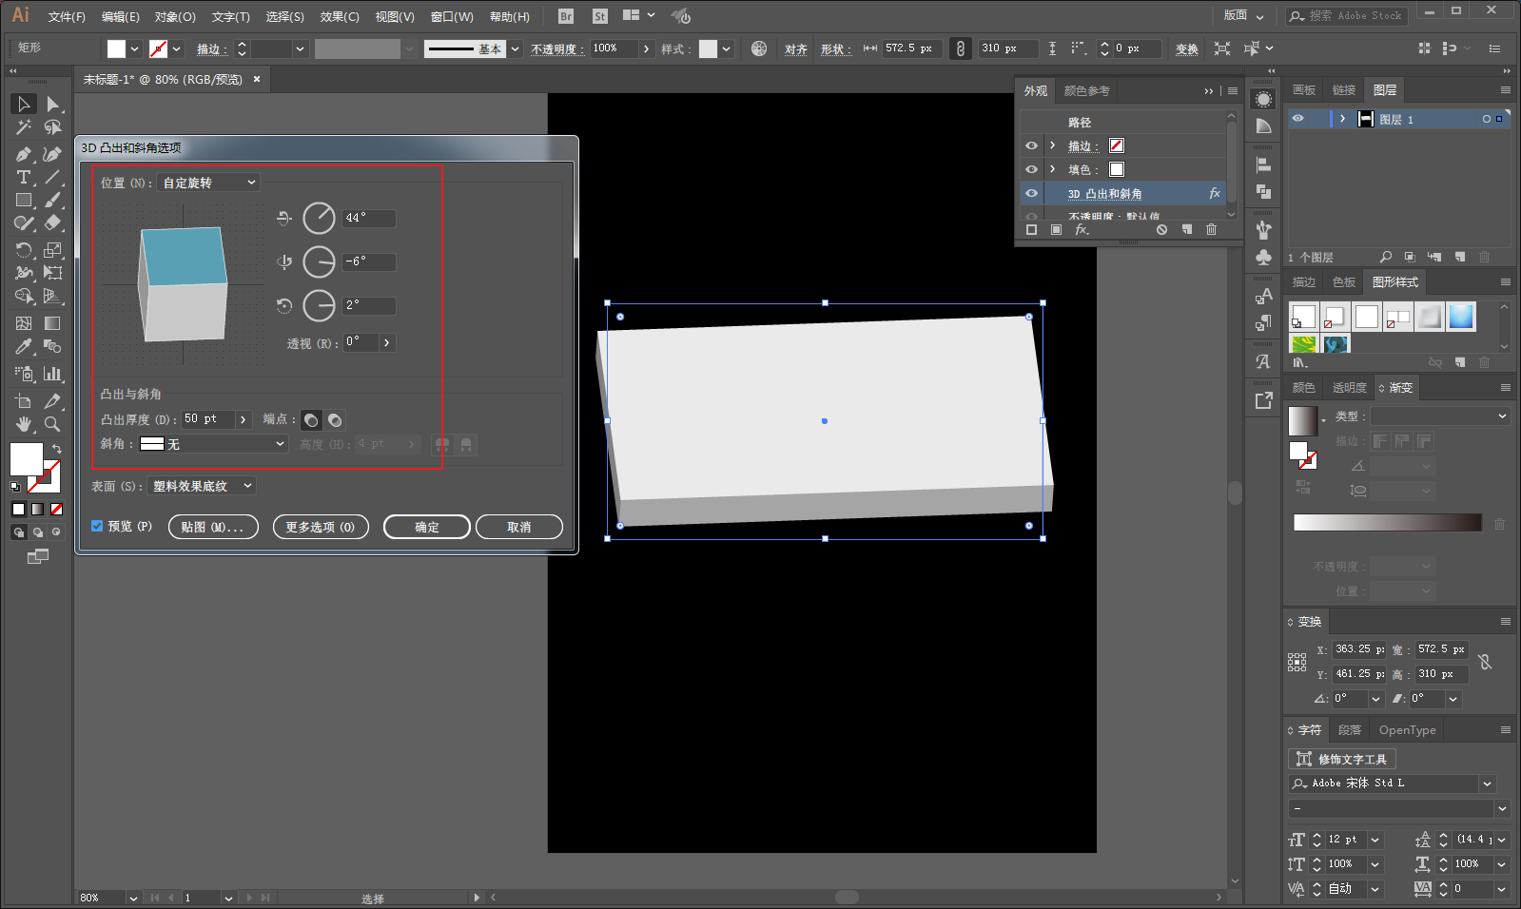
Task: Click the 更多选项 (O) button
Action: [x=321, y=527]
